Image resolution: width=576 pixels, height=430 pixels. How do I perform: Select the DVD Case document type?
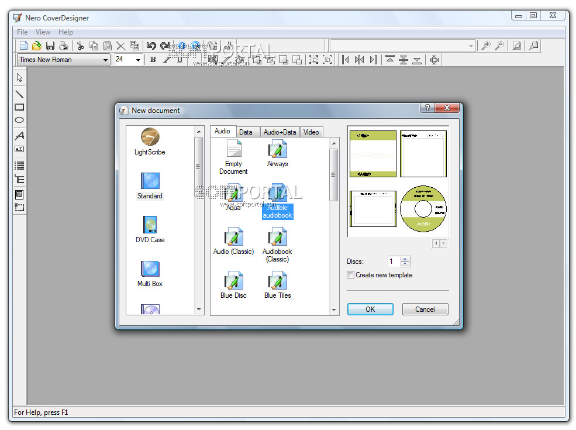150,230
